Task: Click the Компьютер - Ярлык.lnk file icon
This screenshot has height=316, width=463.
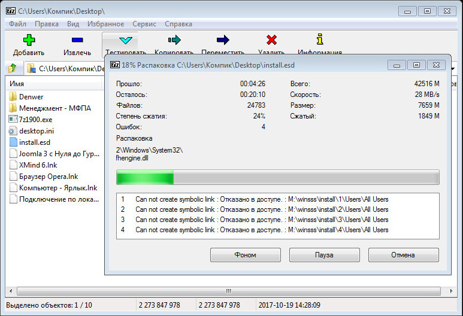Action: coord(13,188)
